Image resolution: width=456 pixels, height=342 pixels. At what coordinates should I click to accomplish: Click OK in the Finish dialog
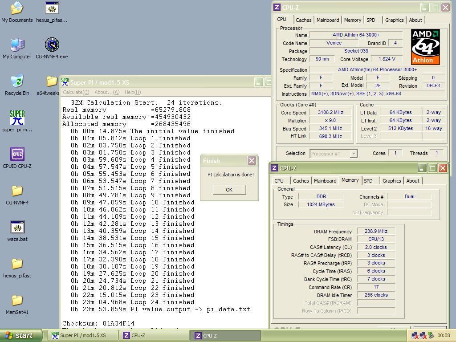coord(229,190)
